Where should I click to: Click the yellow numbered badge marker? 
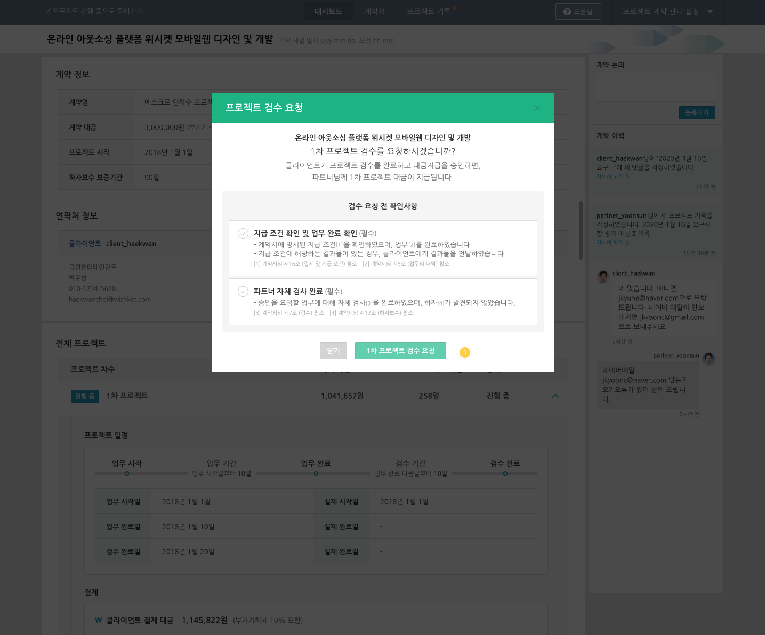(x=464, y=352)
